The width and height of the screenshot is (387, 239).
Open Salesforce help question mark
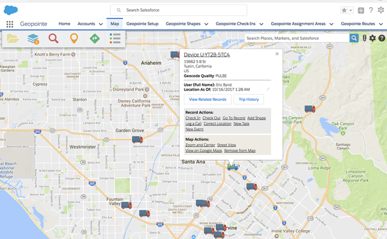click(x=371, y=10)
